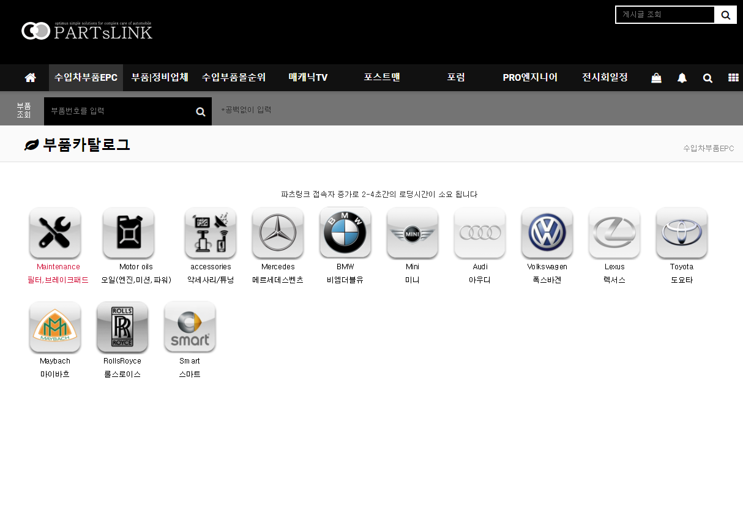
Task: Click the red Maintenance label
Action: (58, 267)
